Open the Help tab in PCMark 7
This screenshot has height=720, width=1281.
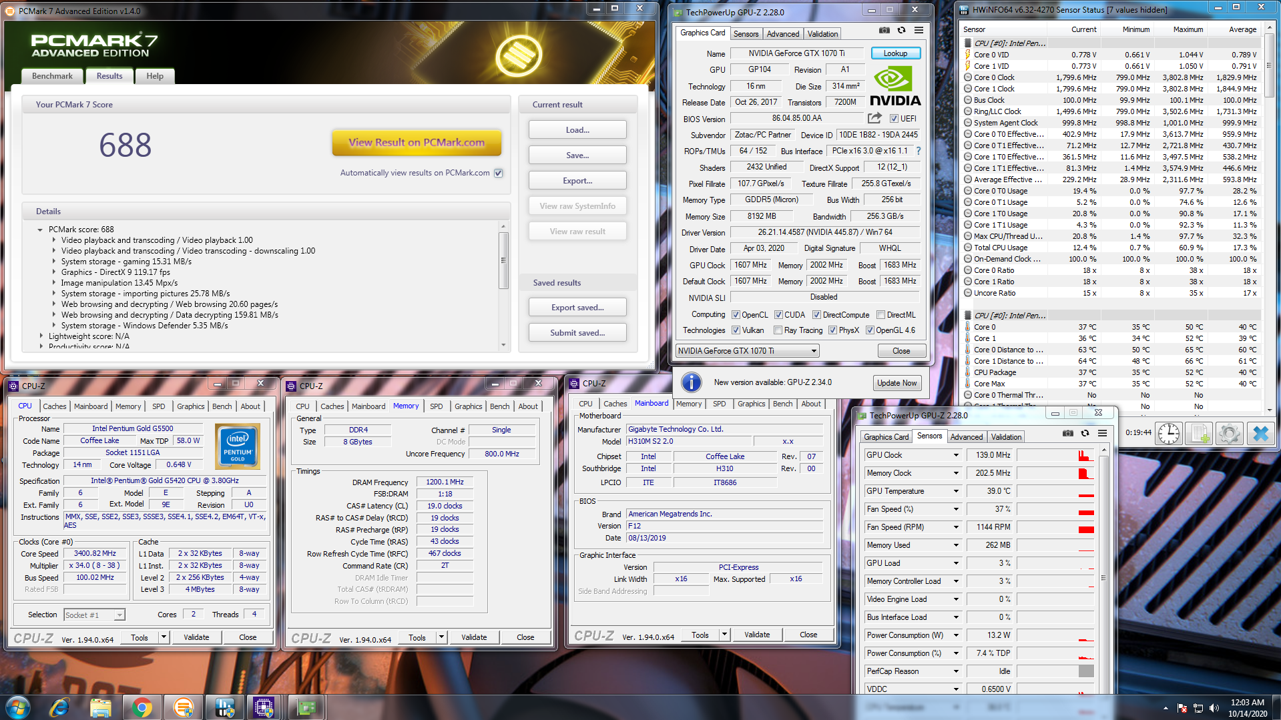click(x=155, y=76)
